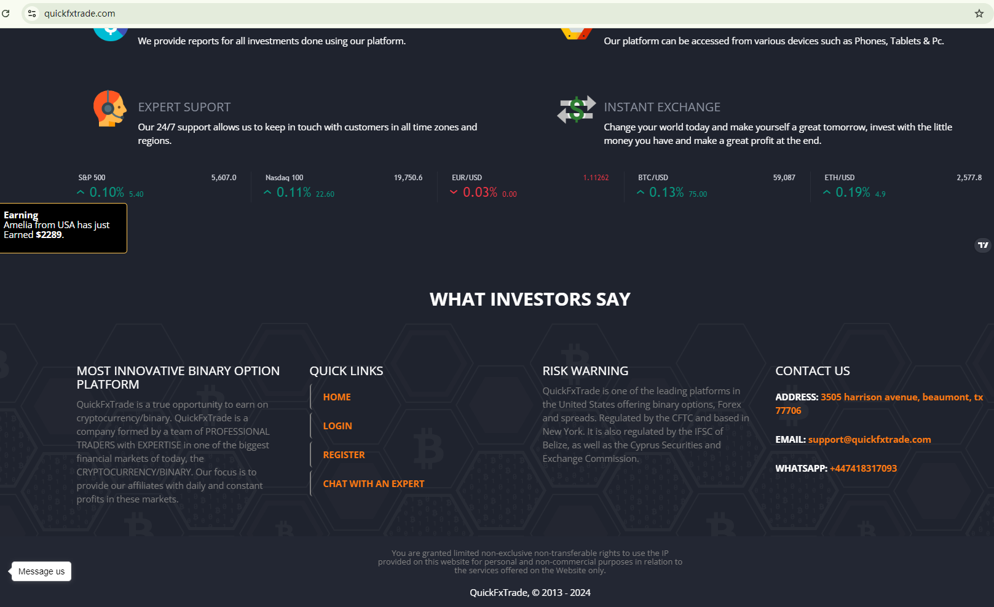The image size is (994, 607).
Task: Click the S&P 500 ticker item
Action: point(157,185)
